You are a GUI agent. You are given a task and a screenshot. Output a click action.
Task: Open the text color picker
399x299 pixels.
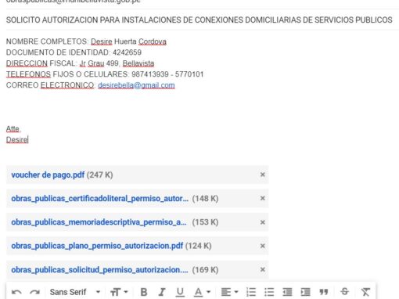[202, 292]
